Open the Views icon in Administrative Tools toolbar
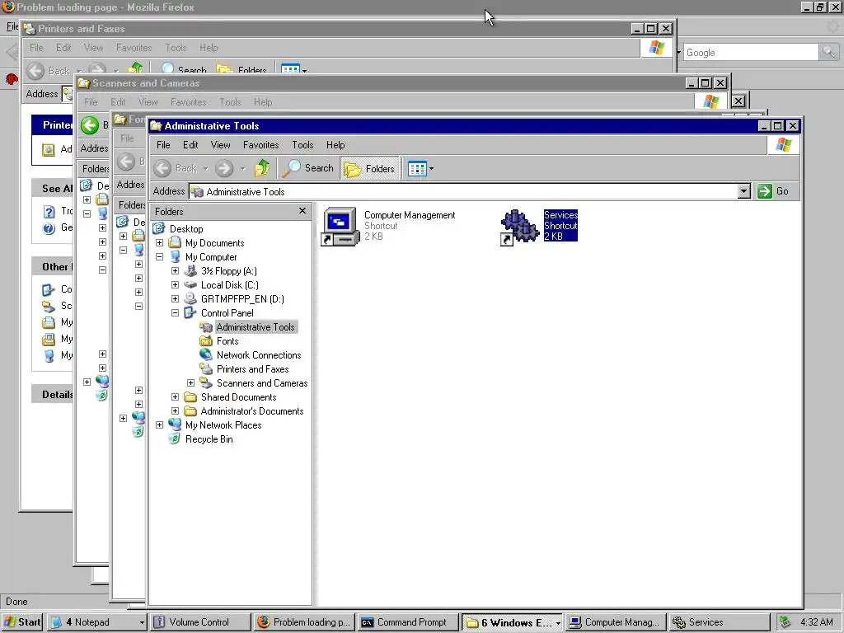844x633 pixels. (417, 168)
